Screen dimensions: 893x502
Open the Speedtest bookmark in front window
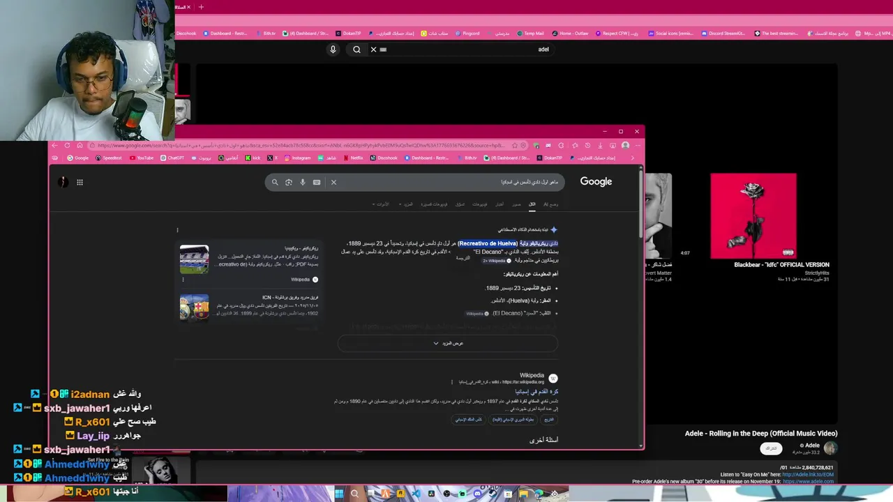click(x=108, y=158)
